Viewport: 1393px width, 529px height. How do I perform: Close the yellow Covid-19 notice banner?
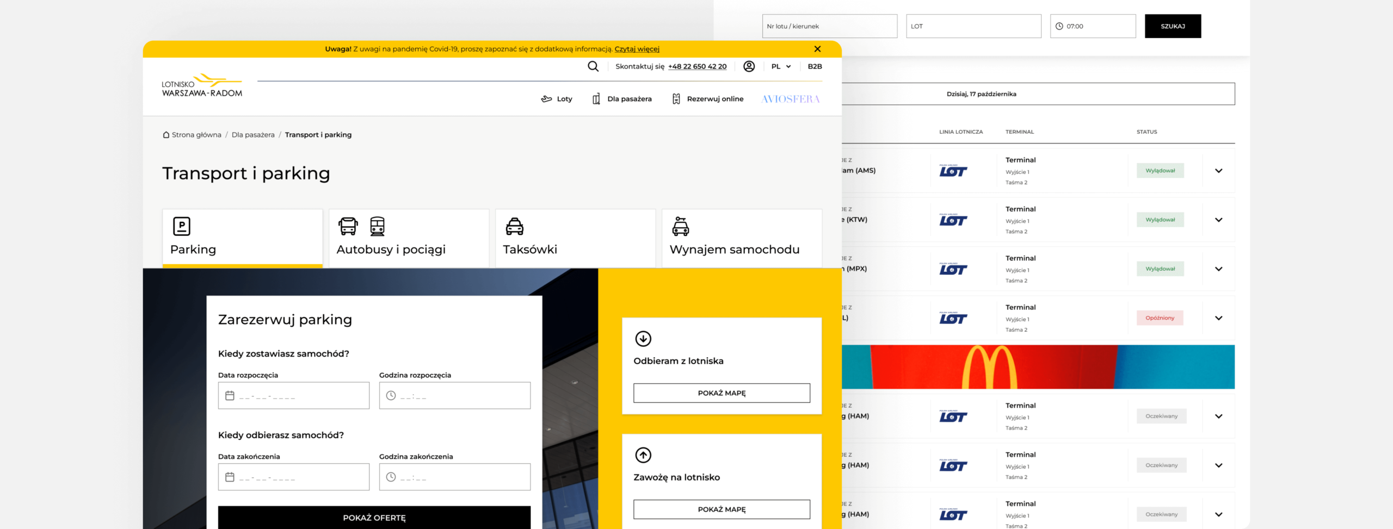tap(817, 49)
